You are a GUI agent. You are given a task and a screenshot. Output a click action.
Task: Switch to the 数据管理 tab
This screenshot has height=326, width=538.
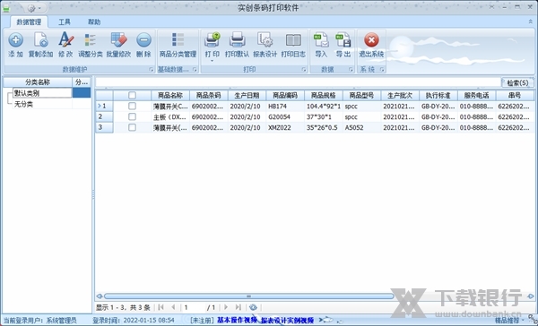(x=29, y=21)
